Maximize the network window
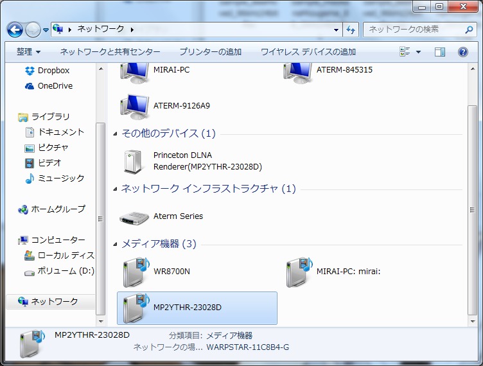This screenshot has height=366, width=483. tap(439, 6)
